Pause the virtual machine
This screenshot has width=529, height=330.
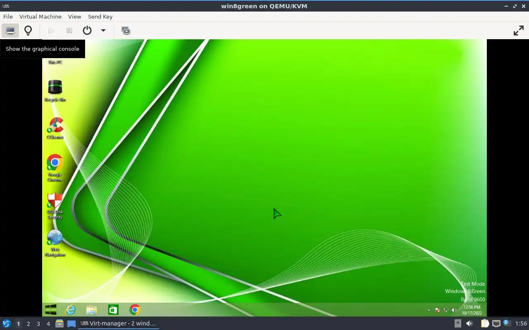69,31
